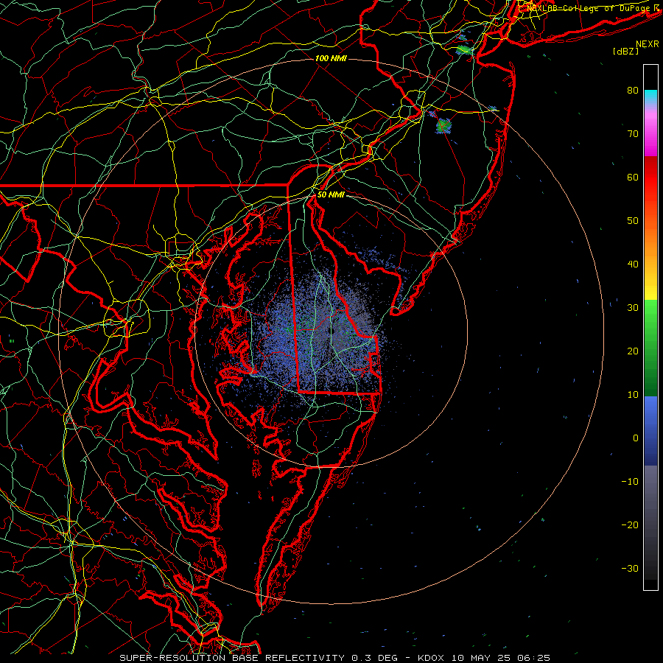Click the SUPER-RESOLUTION BASE REFLECTIVITY caption text

coord(232,658)
